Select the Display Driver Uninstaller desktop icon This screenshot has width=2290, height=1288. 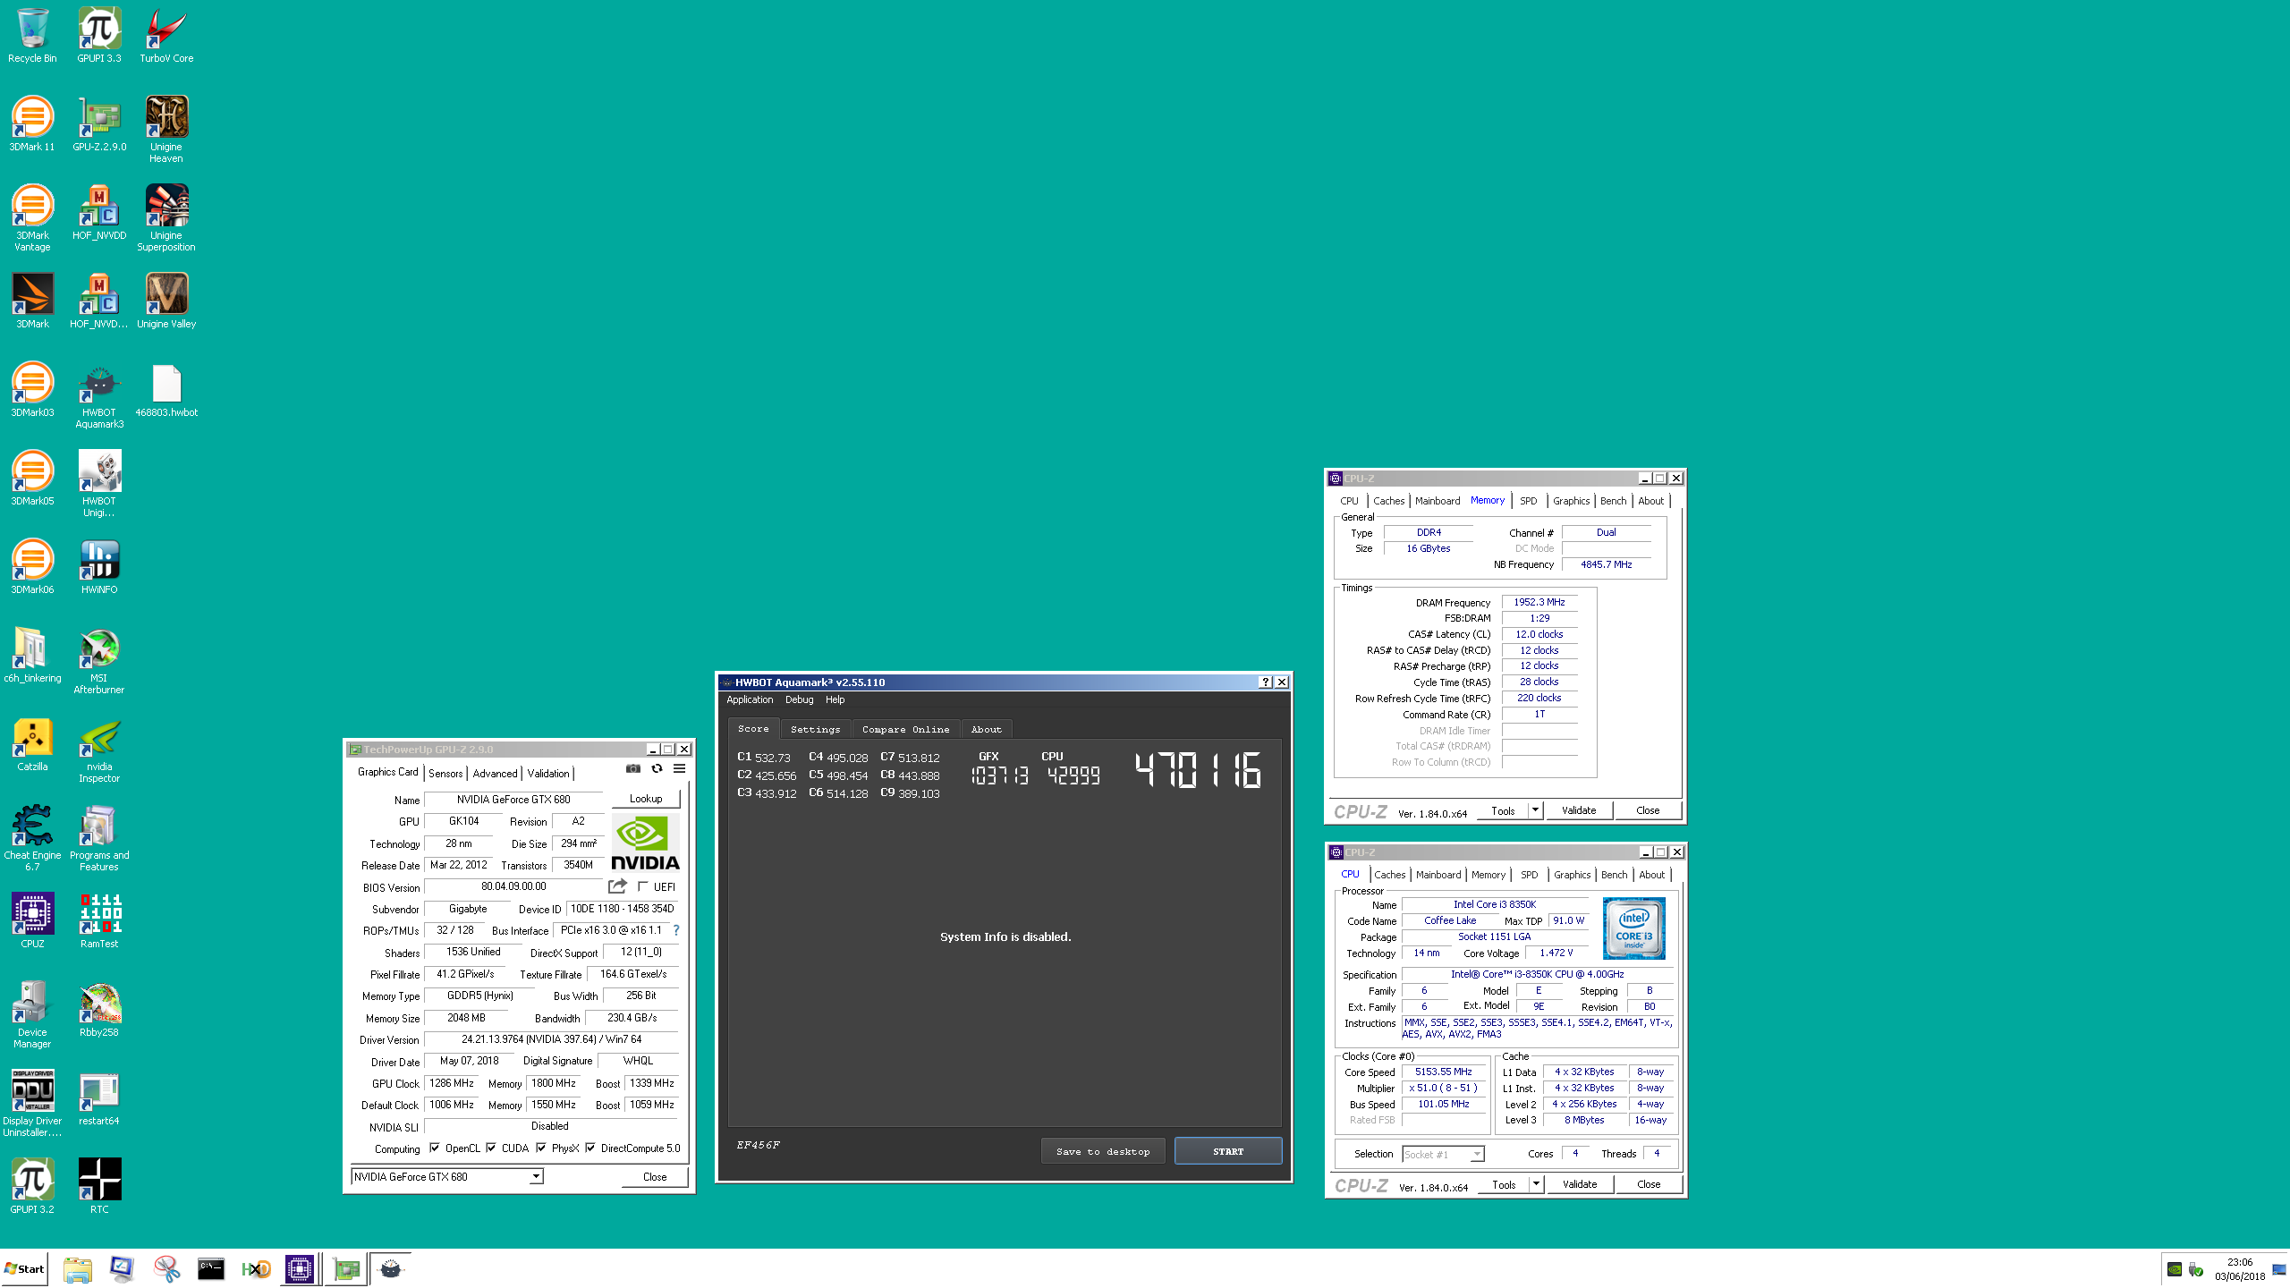coord(32,1103)
